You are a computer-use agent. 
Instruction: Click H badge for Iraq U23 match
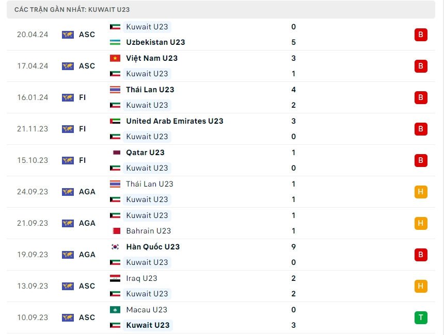(421, 286)
